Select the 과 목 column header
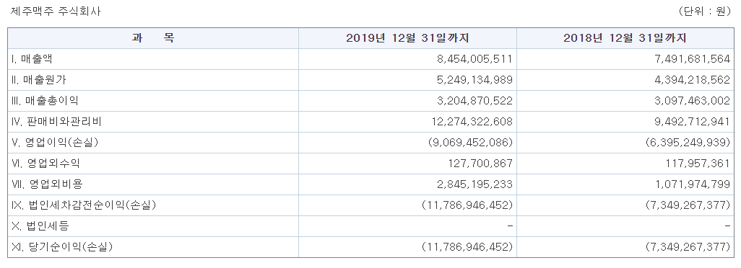The width and height of the screenshot is (741, 268). coord(153,38)
